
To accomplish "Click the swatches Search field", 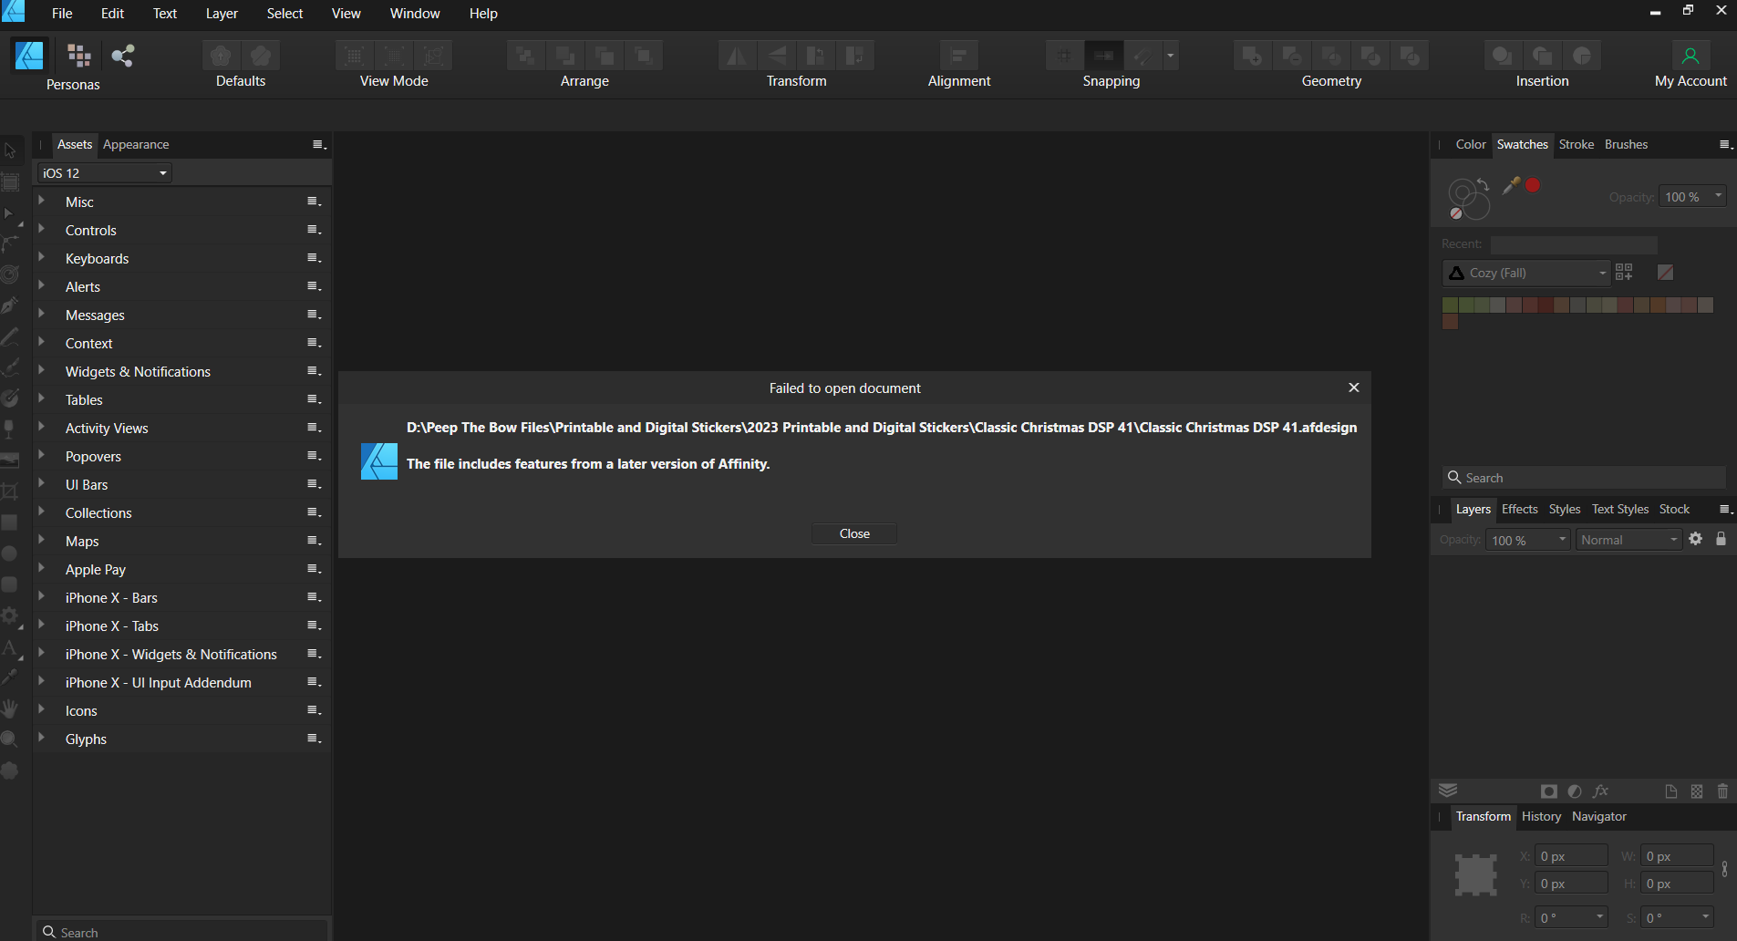I will [1584, 478].
